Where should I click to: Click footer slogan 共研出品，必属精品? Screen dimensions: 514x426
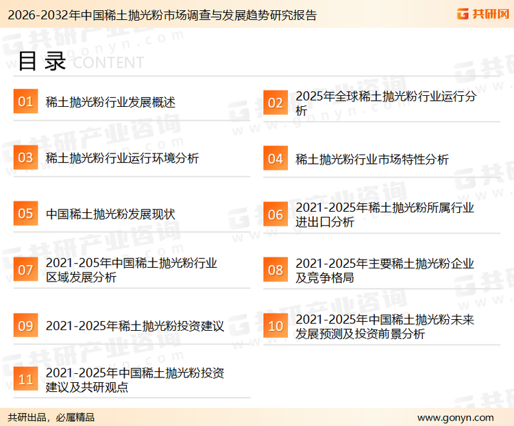point(51,418)
